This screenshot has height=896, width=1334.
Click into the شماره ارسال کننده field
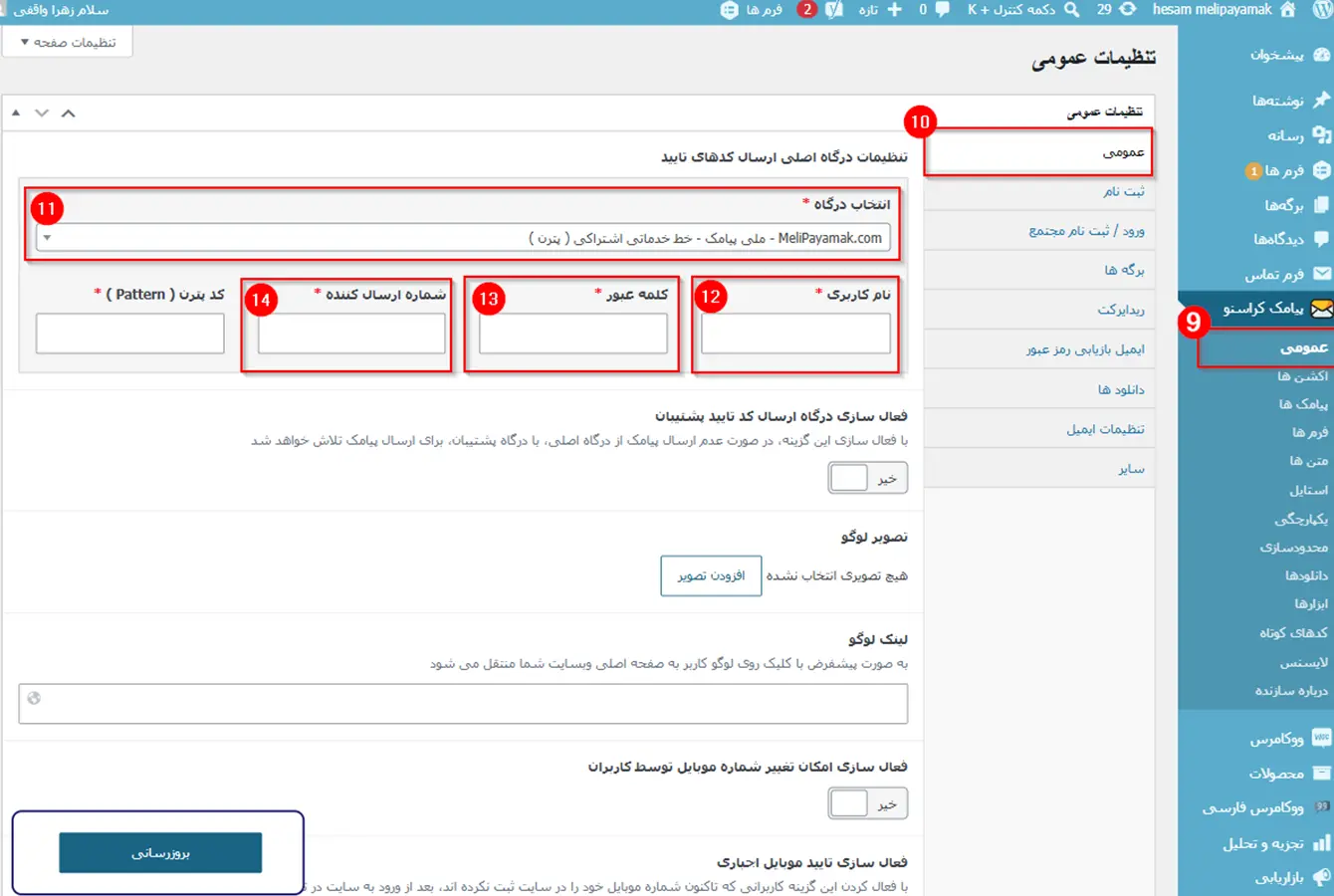click(351, 334)
